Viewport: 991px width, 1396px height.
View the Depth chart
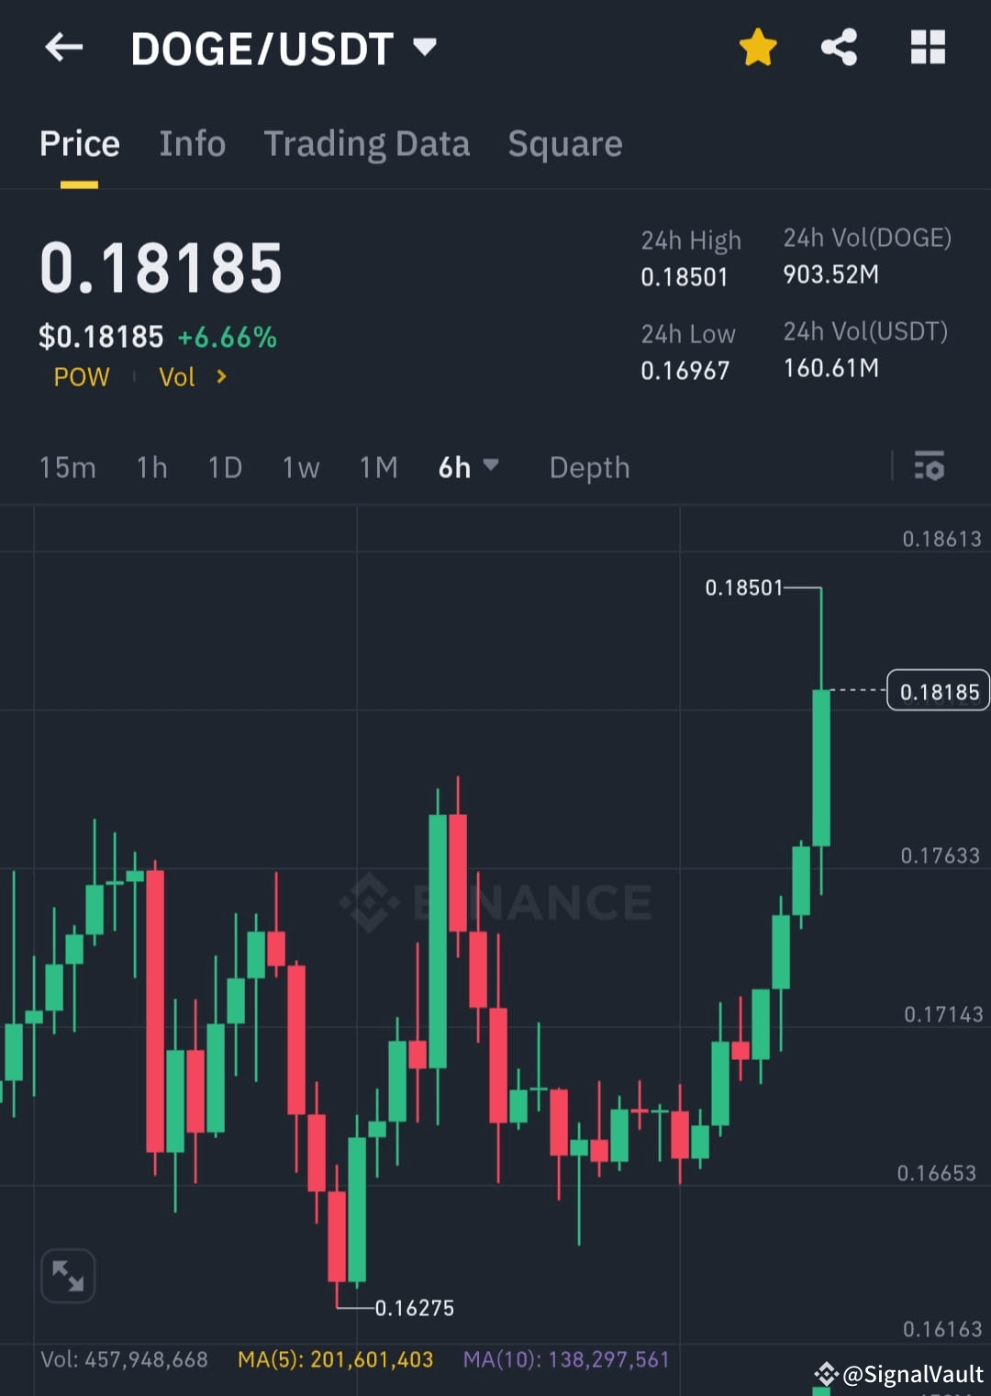point(589,467)
